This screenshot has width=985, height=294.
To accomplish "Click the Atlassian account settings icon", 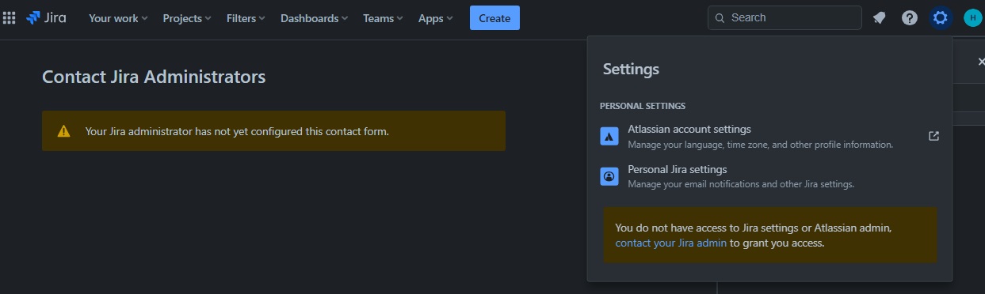I will pos(609,136).
